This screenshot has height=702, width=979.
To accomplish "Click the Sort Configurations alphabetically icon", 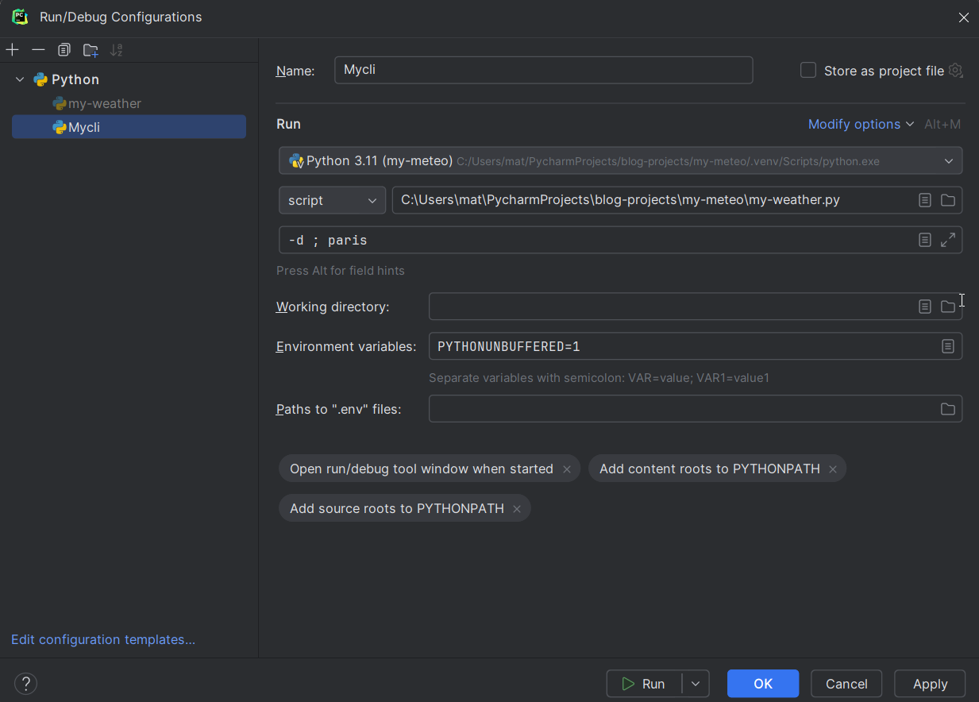I will click(x=117, y=50).
